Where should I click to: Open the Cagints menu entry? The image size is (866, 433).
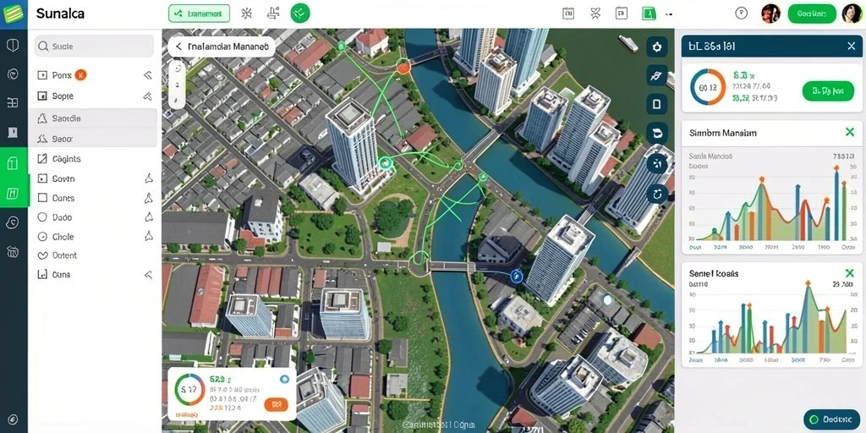(93, 159)
